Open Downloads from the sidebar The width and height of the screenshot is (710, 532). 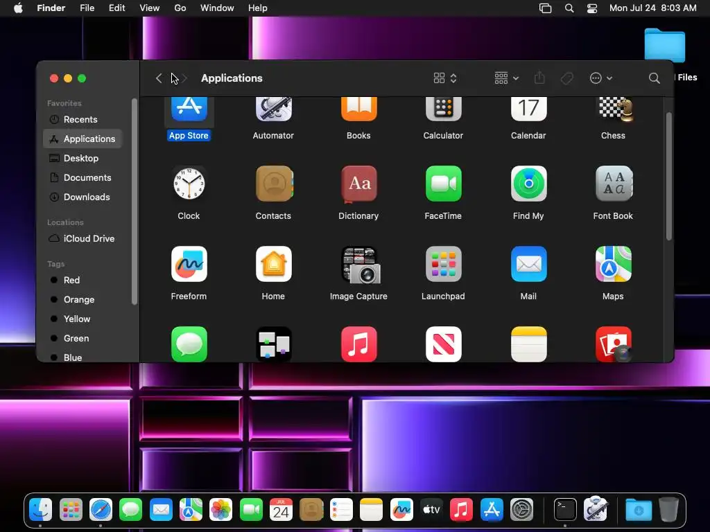coord(83,197)
